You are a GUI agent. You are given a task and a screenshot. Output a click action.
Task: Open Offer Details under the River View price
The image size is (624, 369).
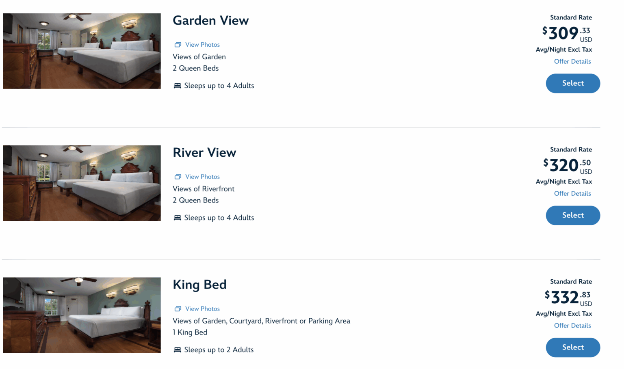(572, 193)
